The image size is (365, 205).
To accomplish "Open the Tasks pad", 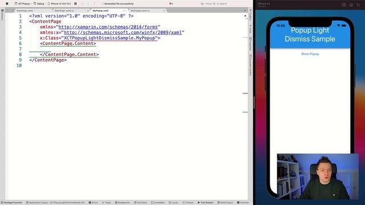I will [x=107, y=203].
